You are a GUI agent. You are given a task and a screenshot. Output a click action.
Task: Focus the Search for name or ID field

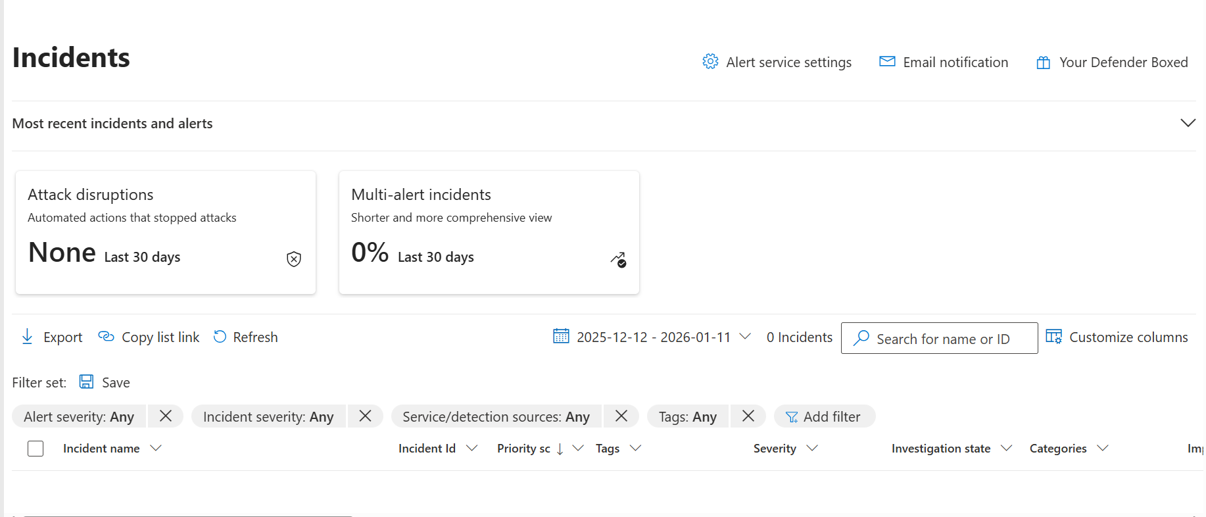pos(940,338)
